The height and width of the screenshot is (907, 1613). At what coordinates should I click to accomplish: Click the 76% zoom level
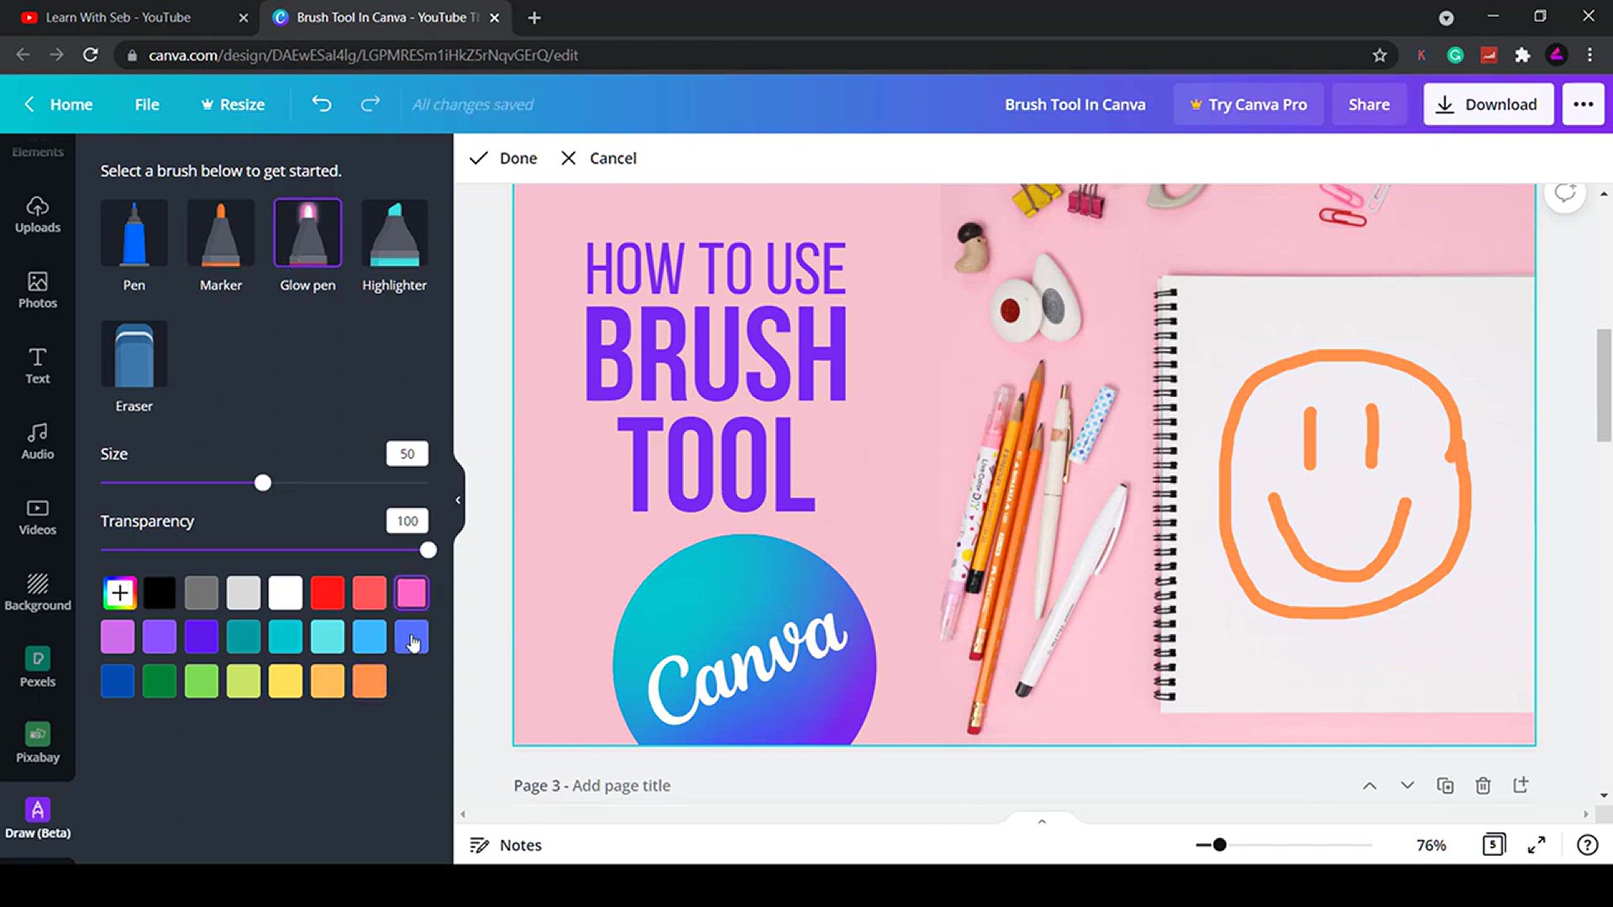pos(1432,845)
